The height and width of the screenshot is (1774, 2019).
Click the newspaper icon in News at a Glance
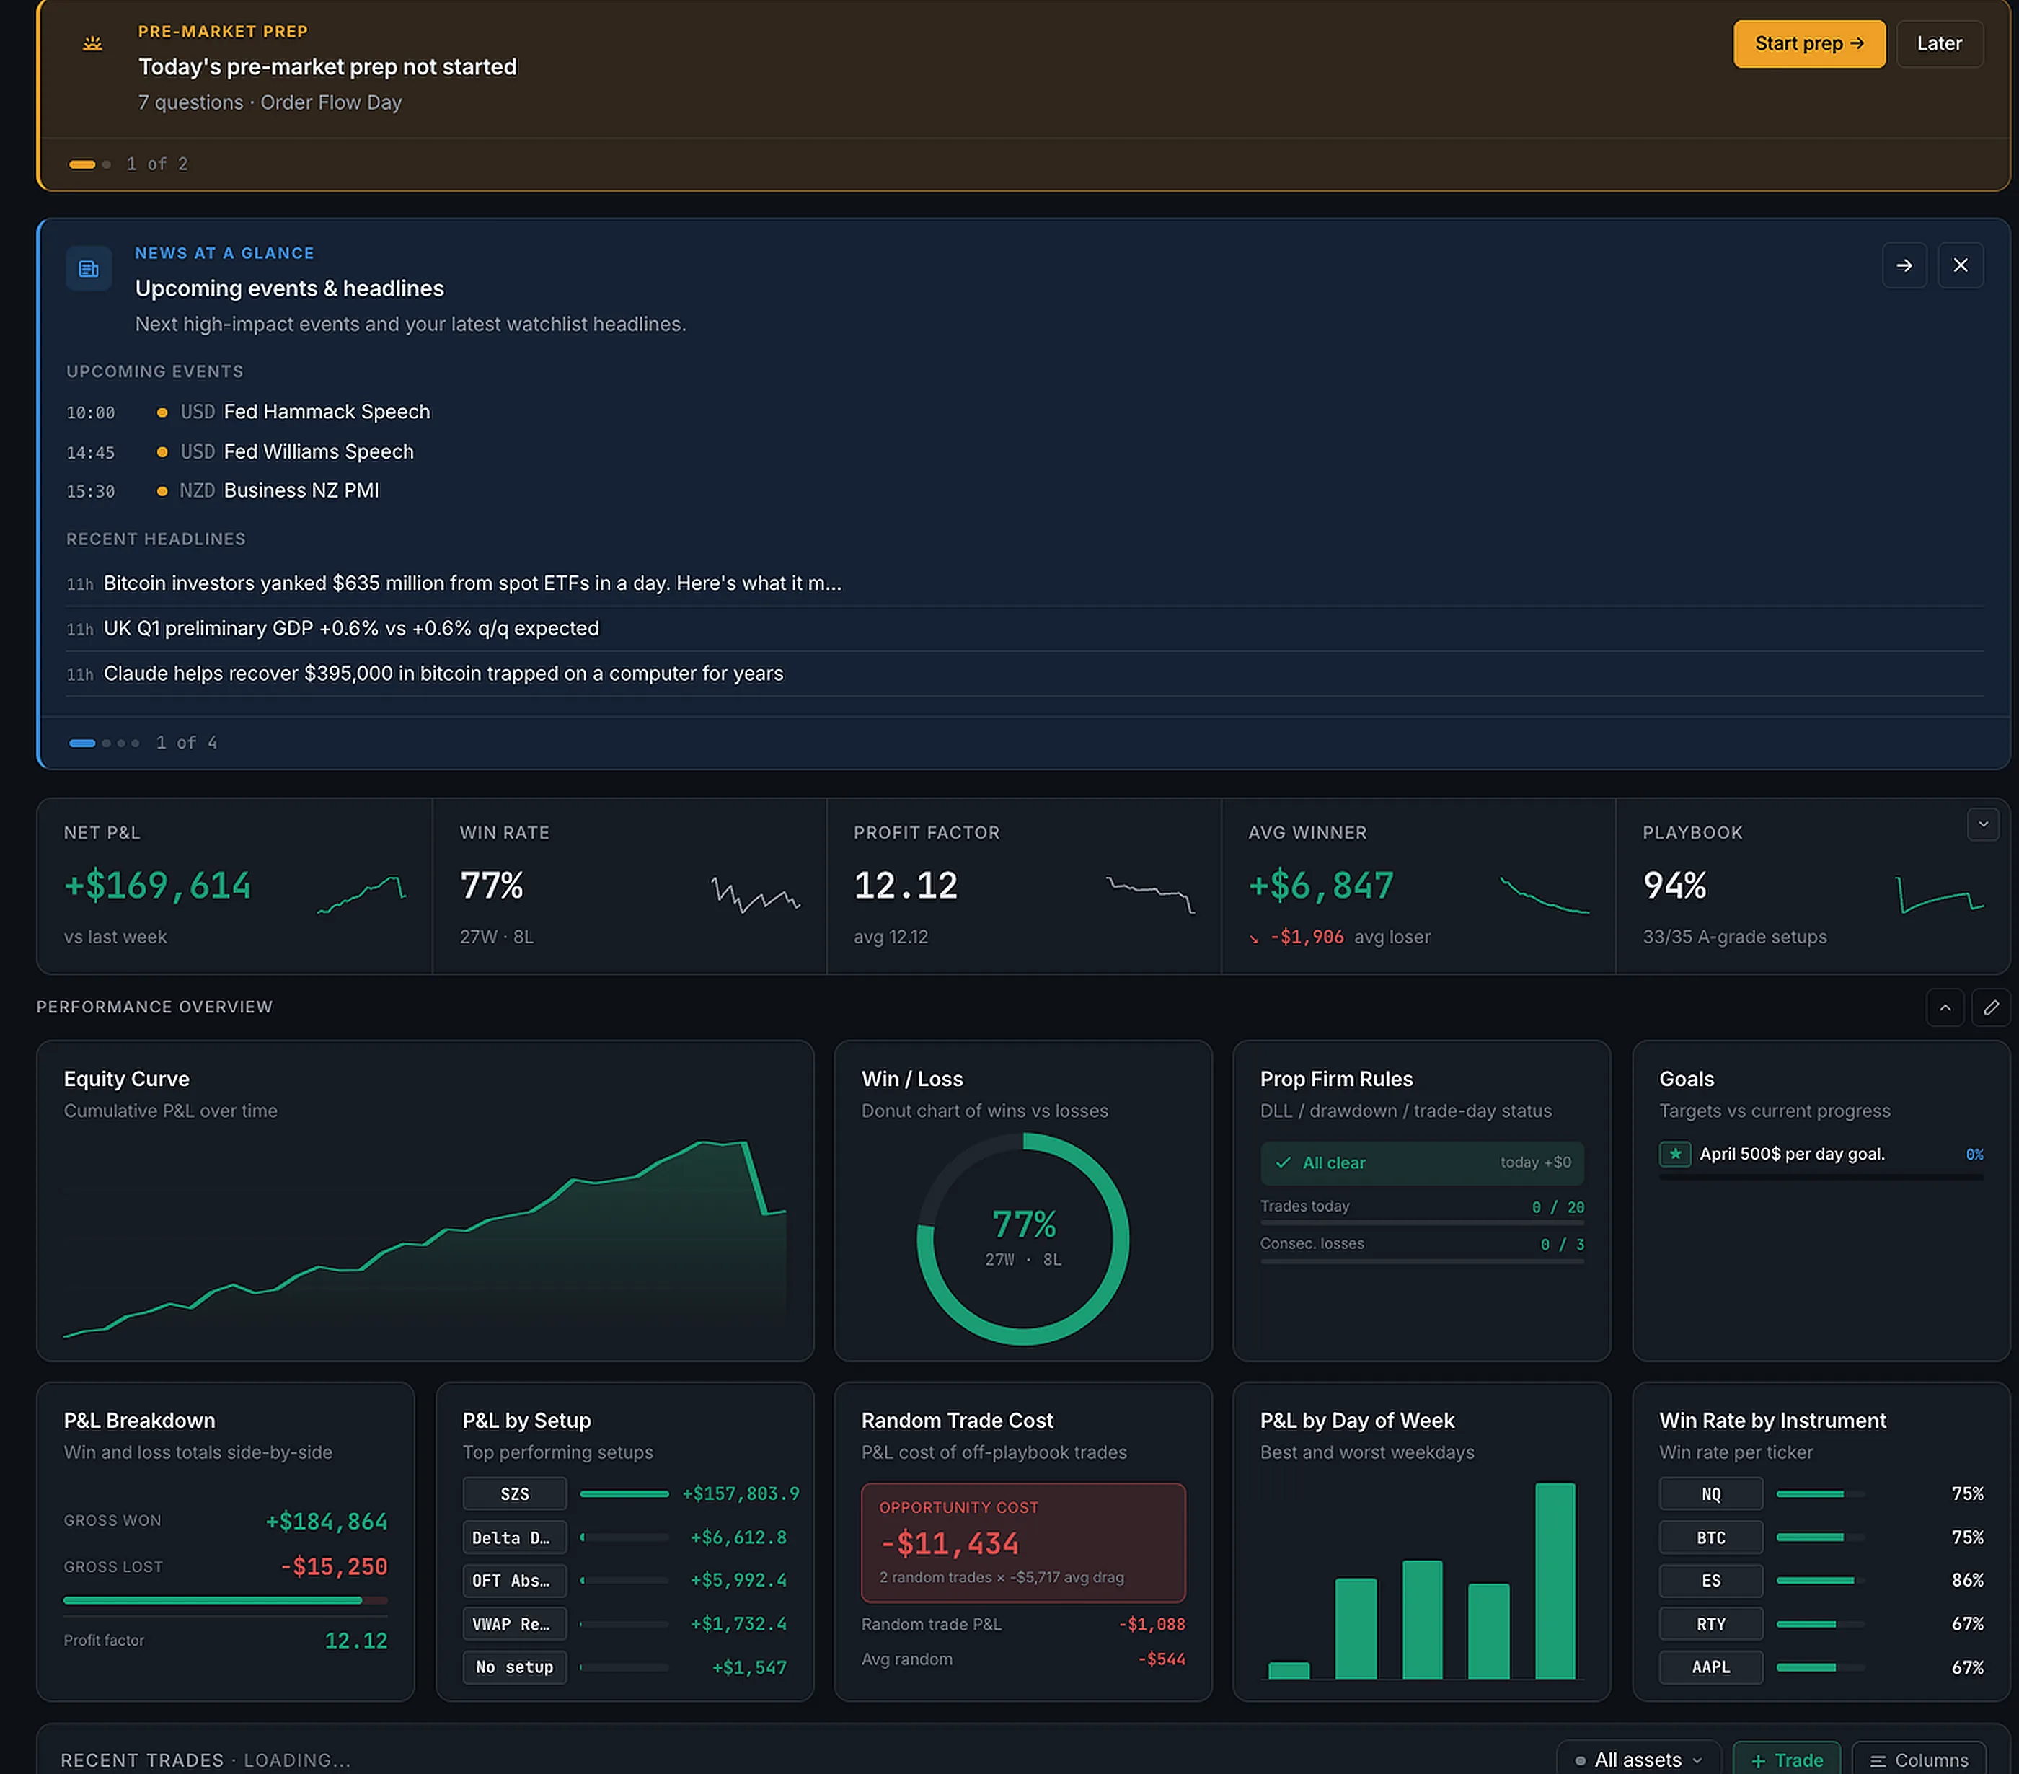click(x=89, y=269)
